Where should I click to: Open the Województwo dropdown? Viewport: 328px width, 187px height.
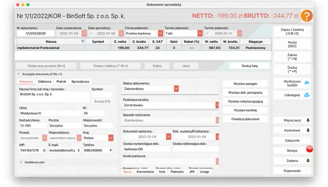79,138
